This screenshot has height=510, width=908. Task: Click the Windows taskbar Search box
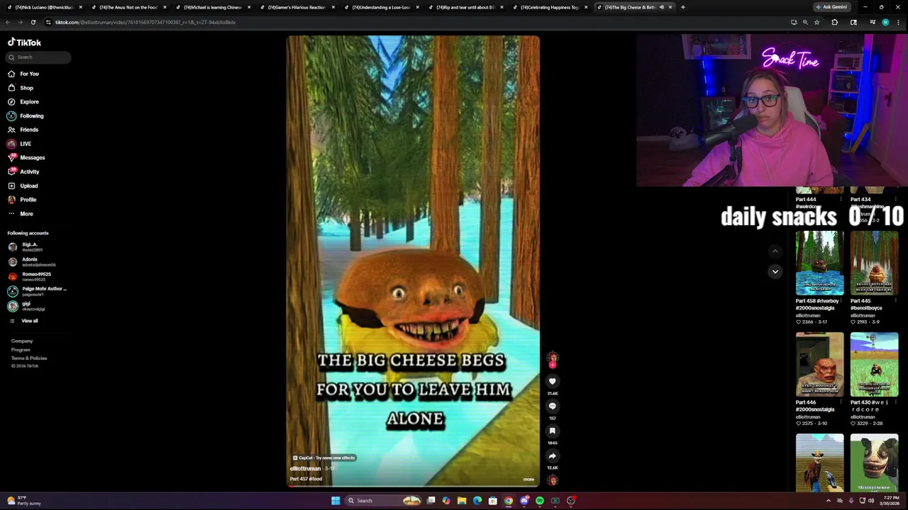pyautogui.click(x=383, y=501)
